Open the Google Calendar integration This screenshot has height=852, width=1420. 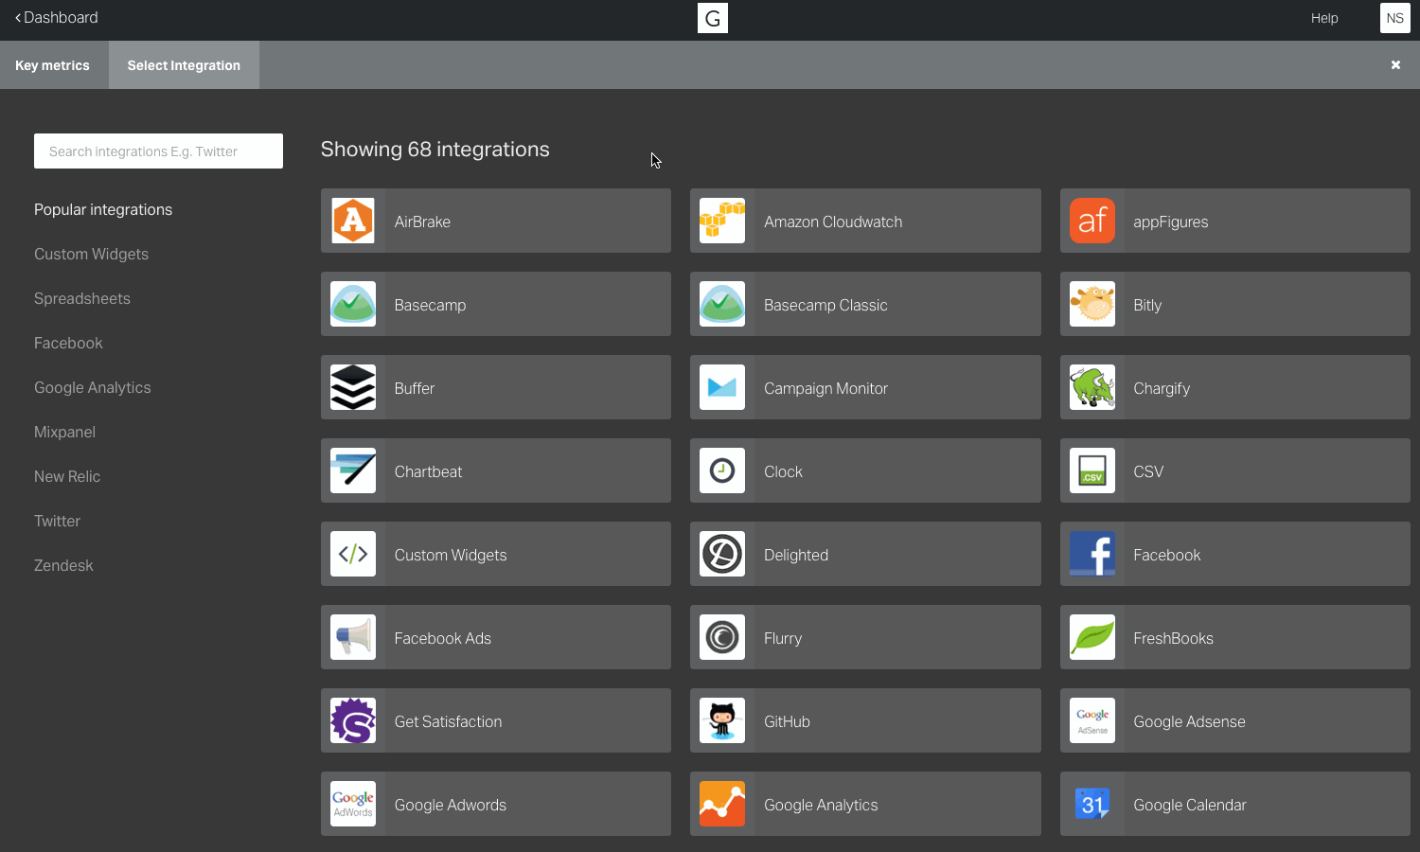[x=1234, y=804]
